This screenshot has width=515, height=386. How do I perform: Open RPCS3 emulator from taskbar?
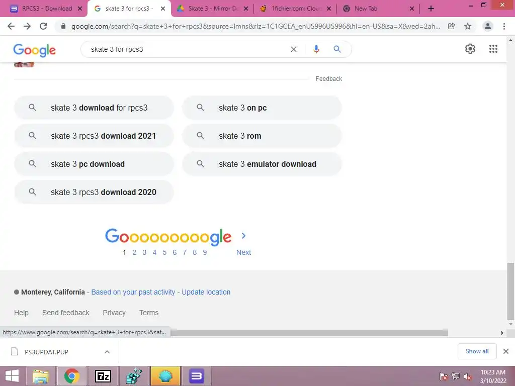[197, 376]
